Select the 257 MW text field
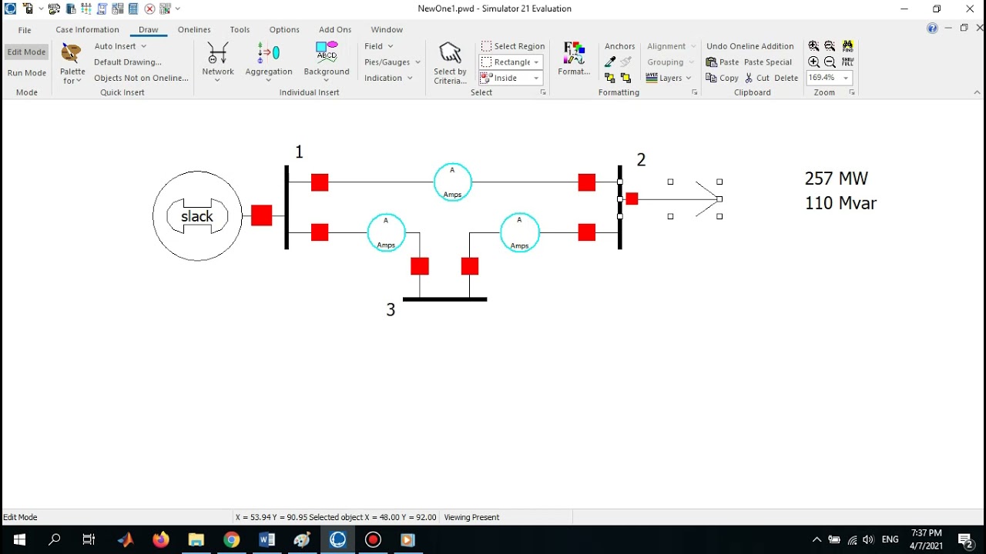Viewport: 986px width, 554px height. tap(837, 179)
